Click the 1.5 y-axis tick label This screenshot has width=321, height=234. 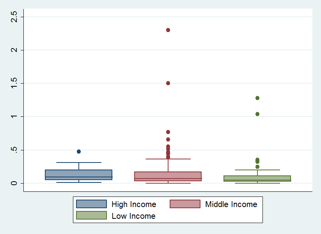(x=14, y=83)
